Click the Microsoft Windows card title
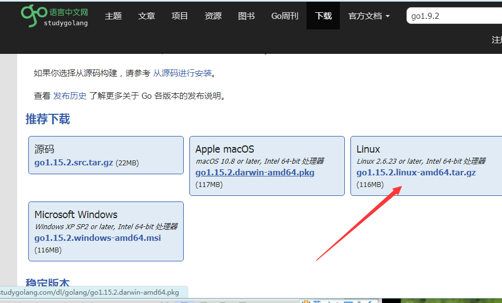Viewport: 502px width, 303px height. (76, 214)
